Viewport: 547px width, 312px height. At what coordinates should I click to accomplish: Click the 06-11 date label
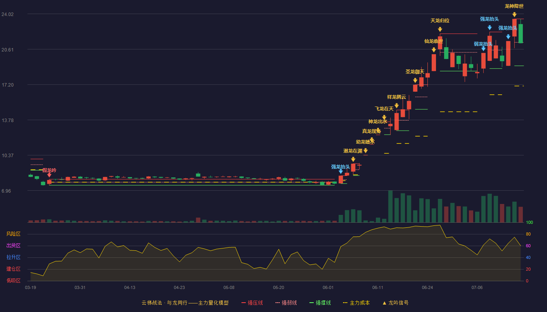[378, 287]
